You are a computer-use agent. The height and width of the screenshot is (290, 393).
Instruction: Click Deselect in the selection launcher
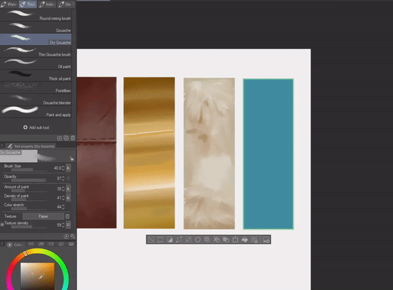coord(151,239)
